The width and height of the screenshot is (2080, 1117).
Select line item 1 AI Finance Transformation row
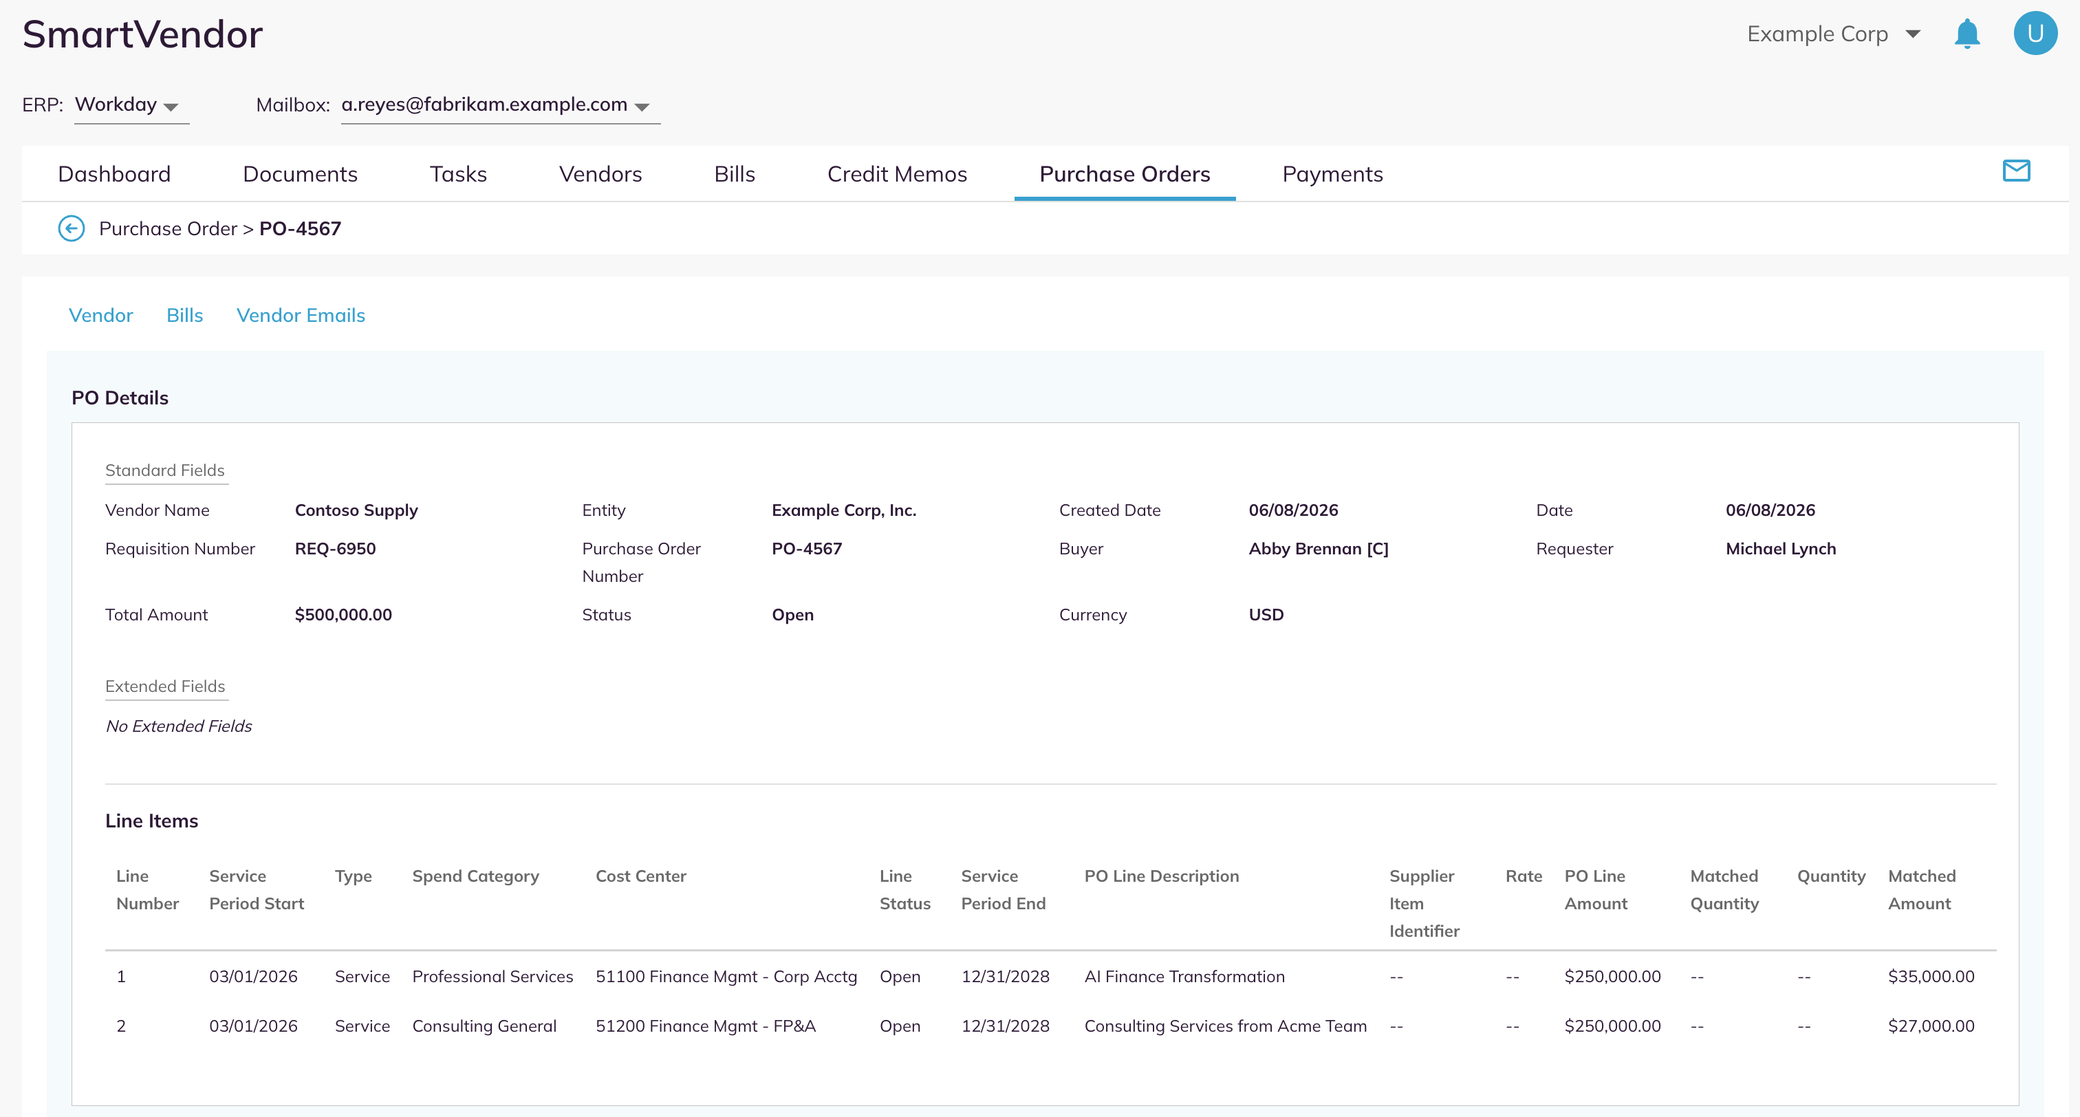(1050, 977)
